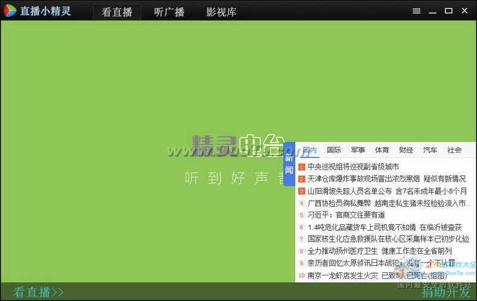The height and width of the screenshot is (301, 477).
Task: Click the 捐助开发 link at bottom right
Action: click(445, 292)
